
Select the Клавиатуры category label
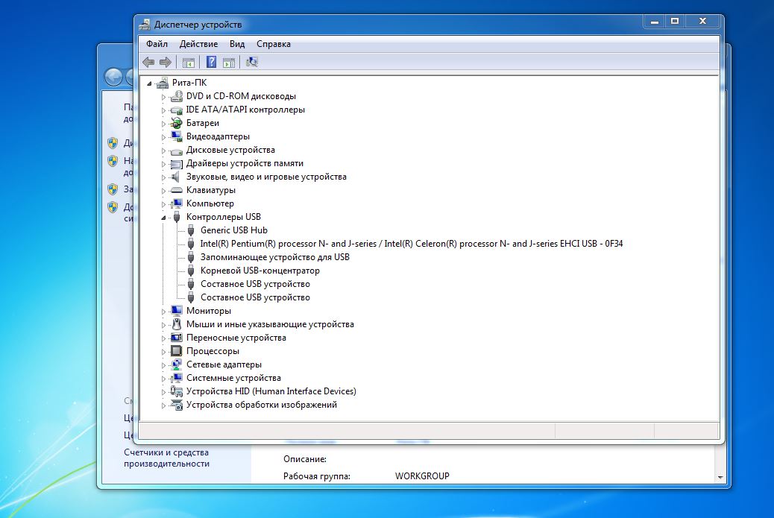211,190
